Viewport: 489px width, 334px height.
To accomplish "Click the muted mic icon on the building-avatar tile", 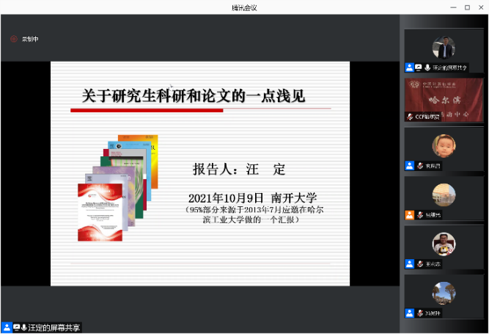I will (x=420, y=215).
